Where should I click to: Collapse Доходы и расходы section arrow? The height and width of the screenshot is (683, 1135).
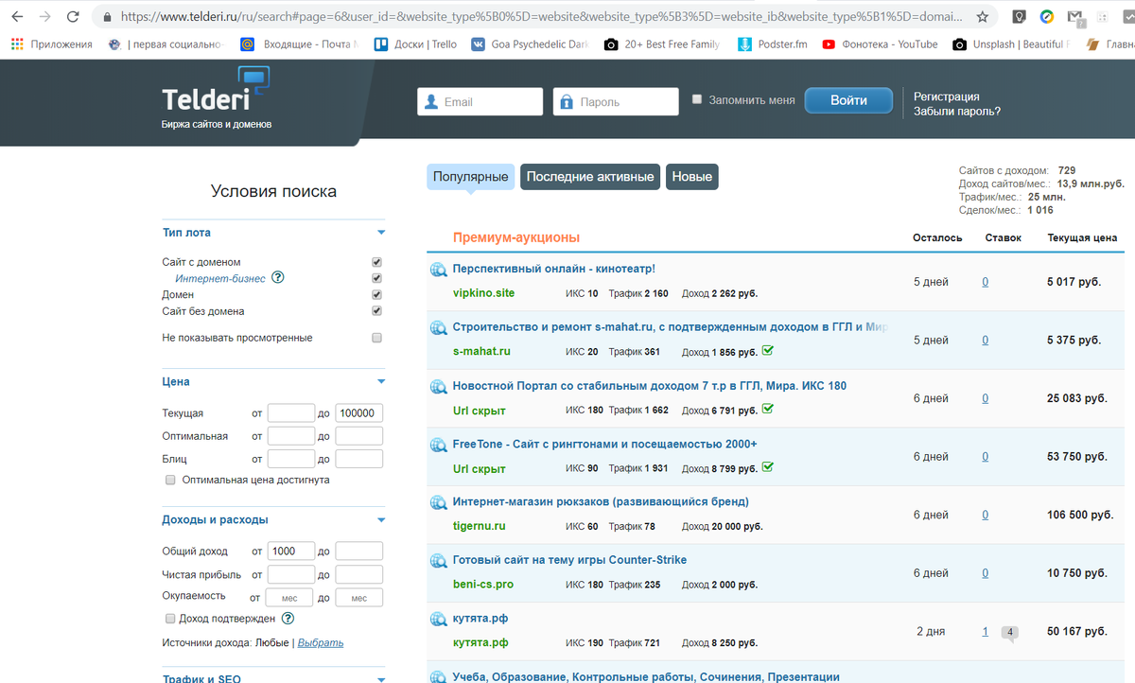(381, 520)
